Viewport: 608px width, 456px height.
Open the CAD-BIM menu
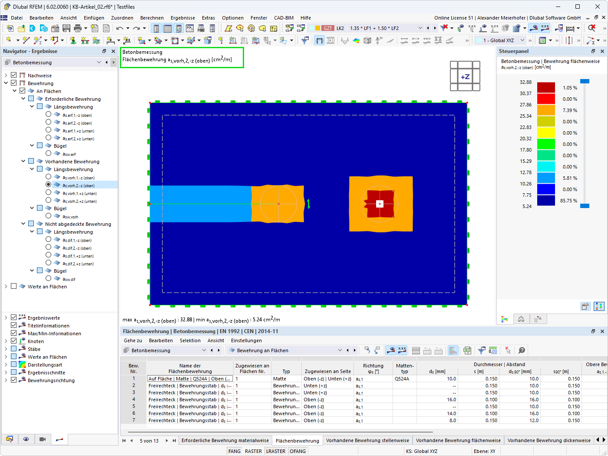click(284, 18)
